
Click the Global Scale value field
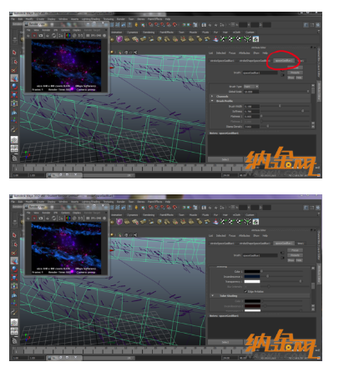point(251,92)
